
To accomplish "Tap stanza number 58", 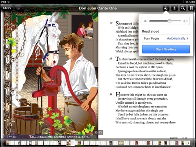I will coord(111,59).
